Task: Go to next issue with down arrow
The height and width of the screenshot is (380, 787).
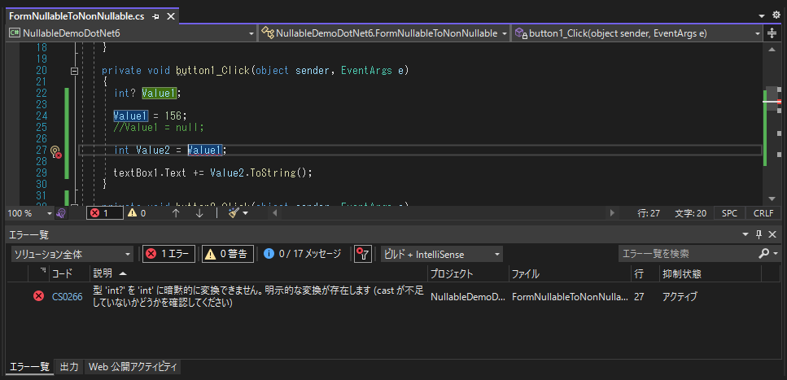Action: [199, 213]
